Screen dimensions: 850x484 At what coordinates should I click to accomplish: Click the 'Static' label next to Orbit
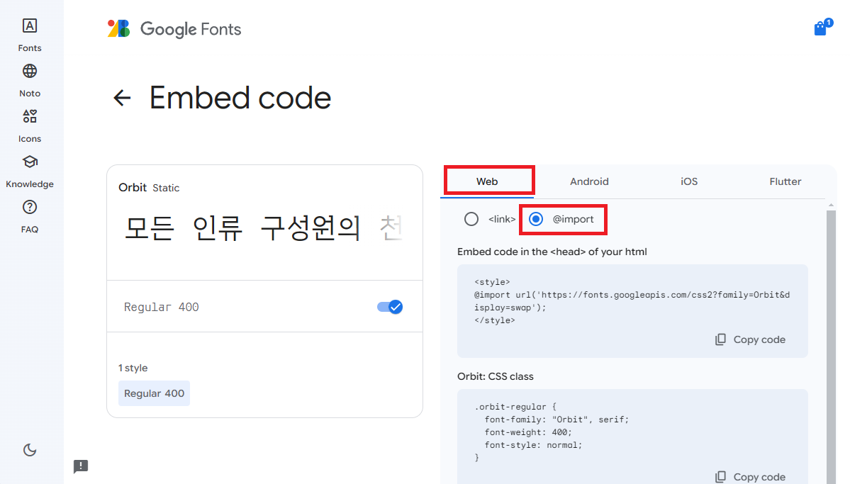point(166,188)
